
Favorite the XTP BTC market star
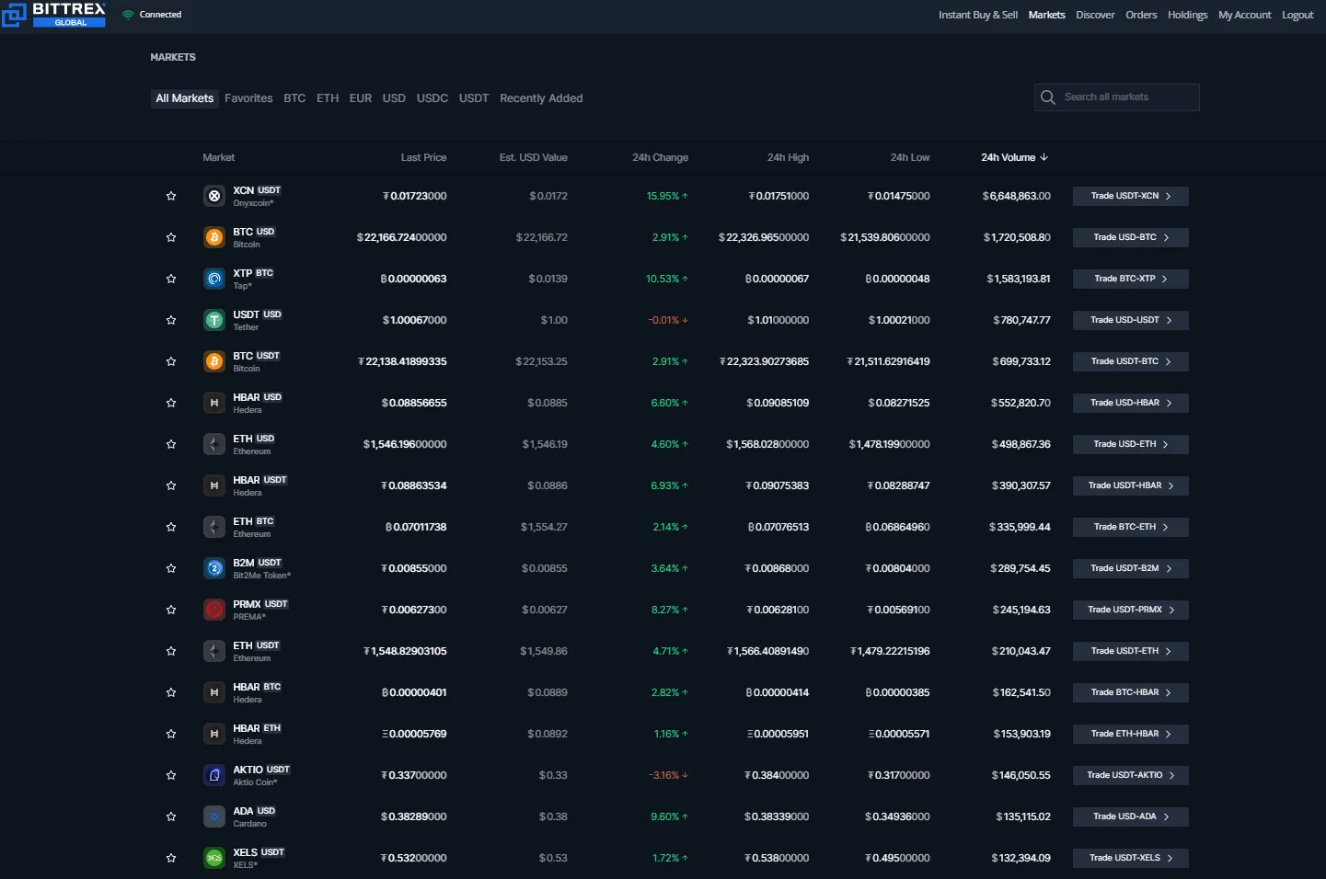171,279
